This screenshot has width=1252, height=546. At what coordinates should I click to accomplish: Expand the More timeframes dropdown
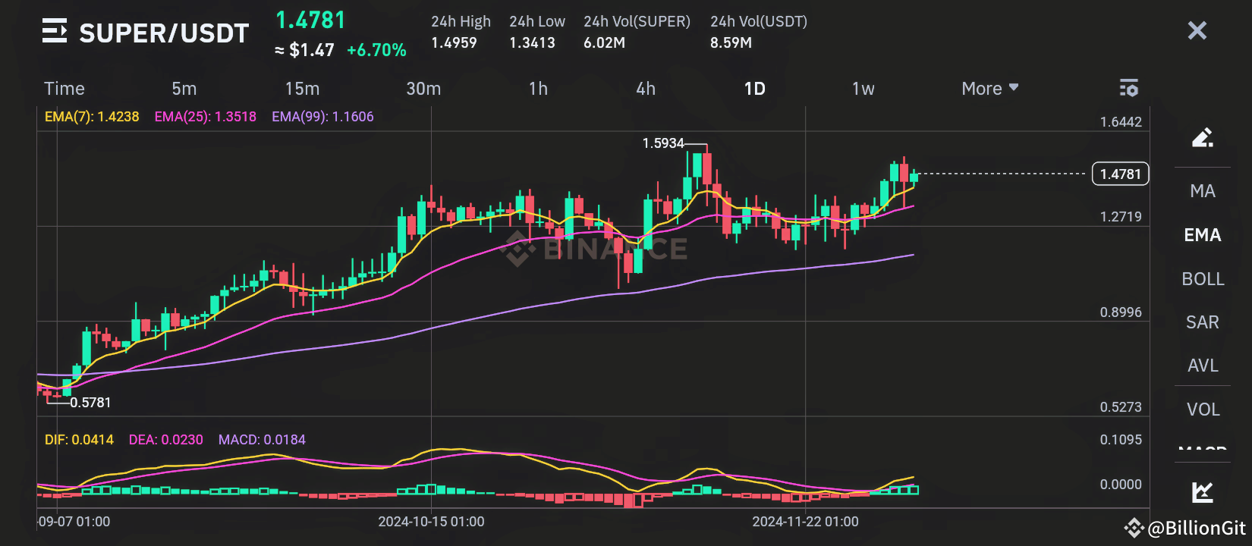989,89
